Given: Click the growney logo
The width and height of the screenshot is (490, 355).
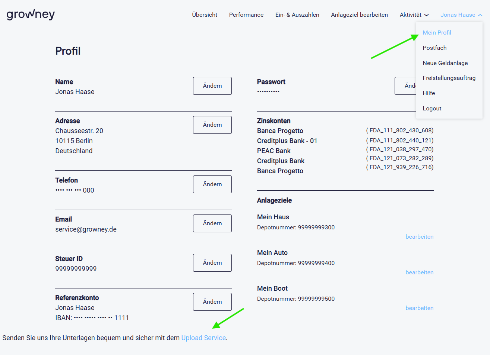Looking at the screenshot, I should point(31,14).
